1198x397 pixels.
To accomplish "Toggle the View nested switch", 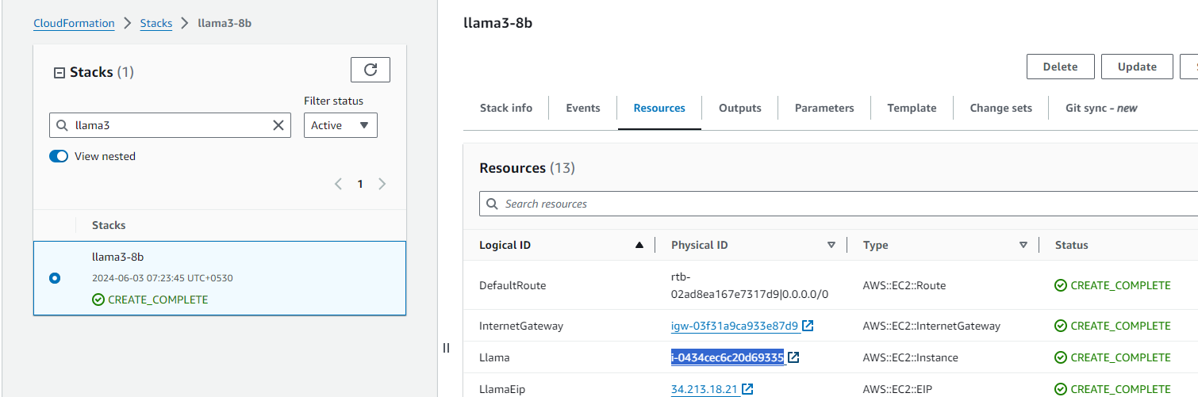I will 59,156.
